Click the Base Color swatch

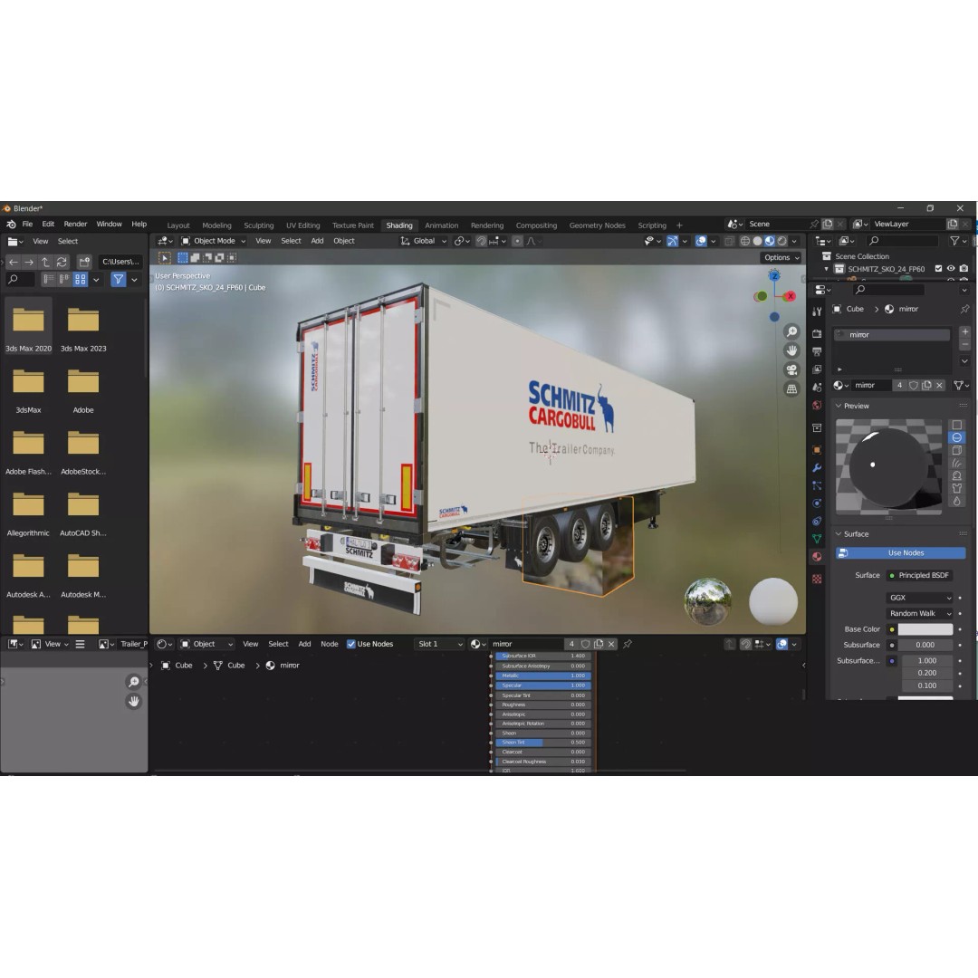click(x=925, y=629)
